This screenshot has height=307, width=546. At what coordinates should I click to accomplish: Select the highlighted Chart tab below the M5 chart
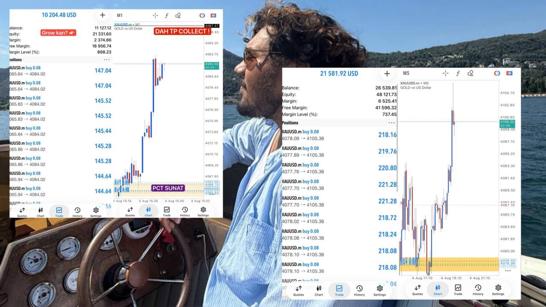pos(438,290)
